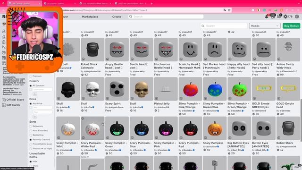Open the Official Store link
The width and height of the screenshot is (302, 170).
coord(15,100)
